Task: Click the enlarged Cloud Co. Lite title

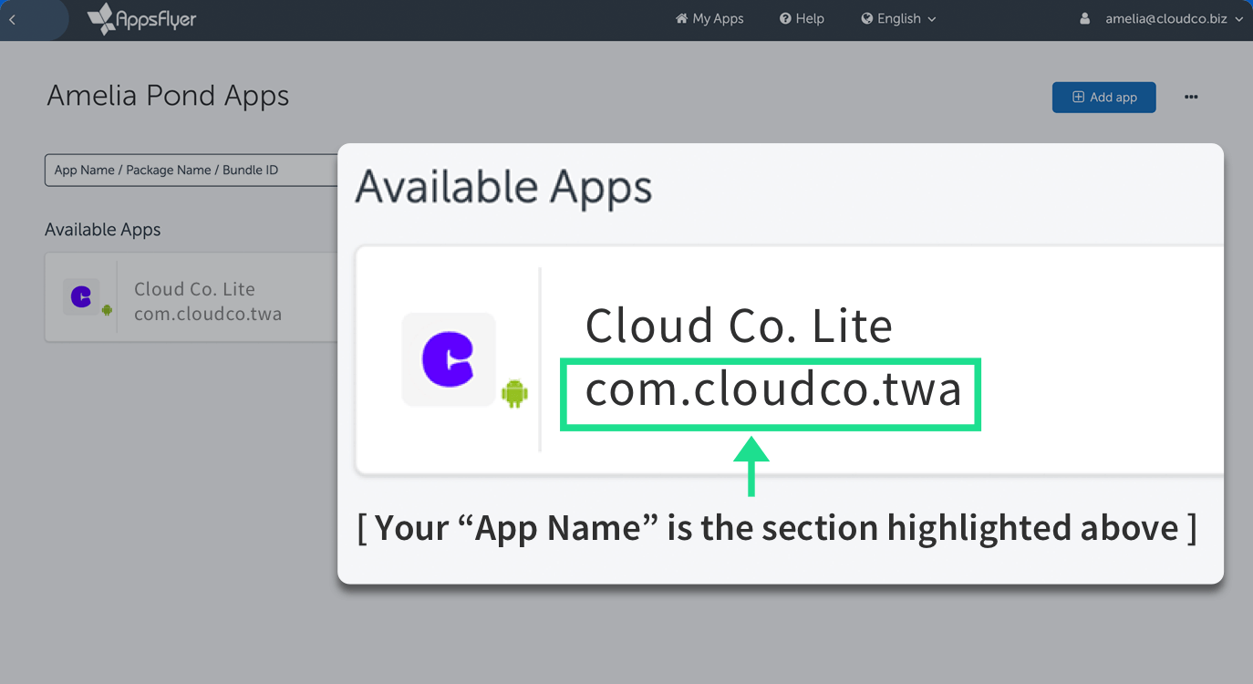Action: pyautogui.click(x=739, y=326)
